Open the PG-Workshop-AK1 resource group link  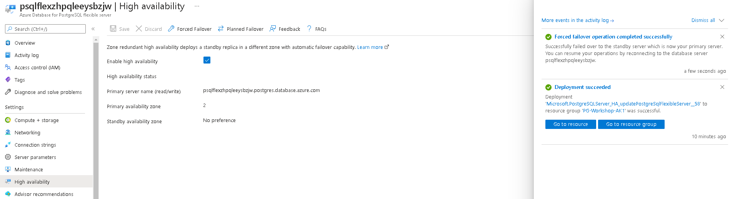pos(604,110)
